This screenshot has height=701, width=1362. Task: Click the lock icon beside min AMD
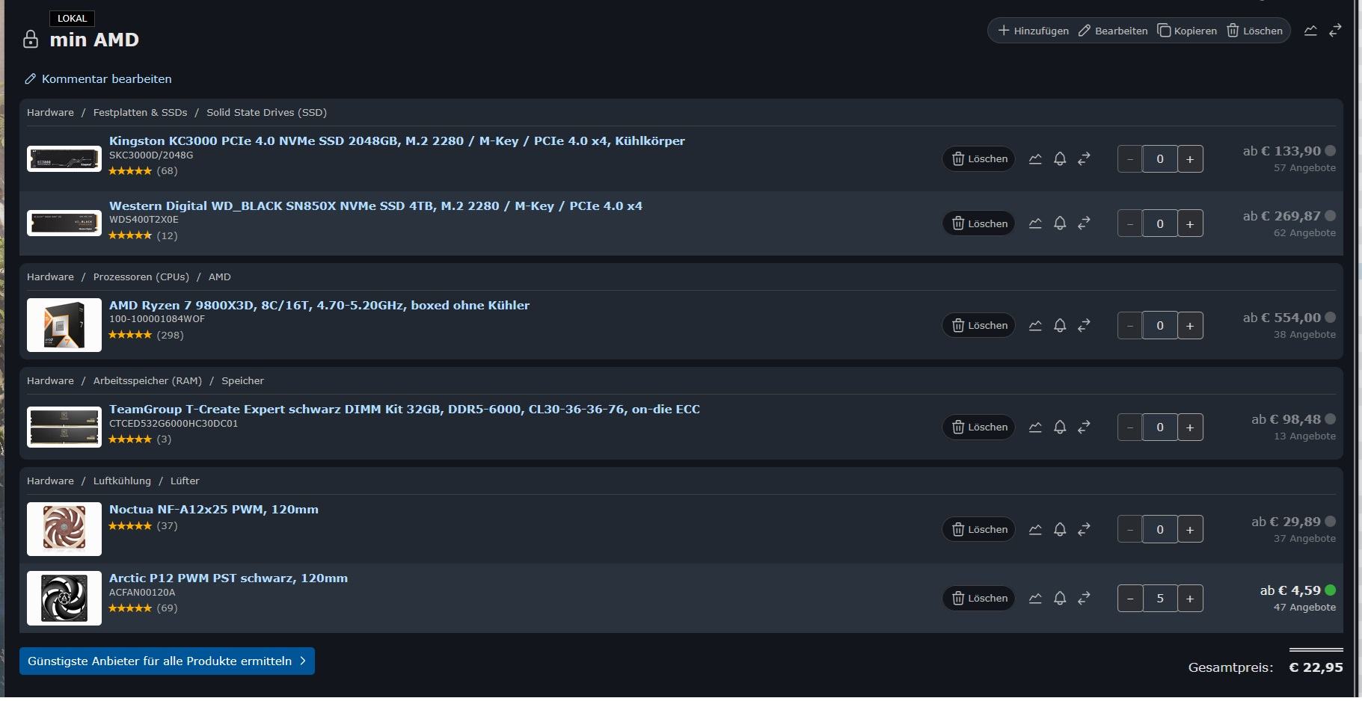31,40
